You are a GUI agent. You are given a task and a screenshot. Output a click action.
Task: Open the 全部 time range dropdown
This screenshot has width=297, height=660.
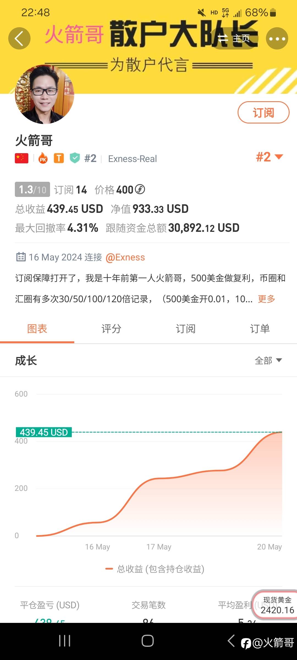pos(268,360)
